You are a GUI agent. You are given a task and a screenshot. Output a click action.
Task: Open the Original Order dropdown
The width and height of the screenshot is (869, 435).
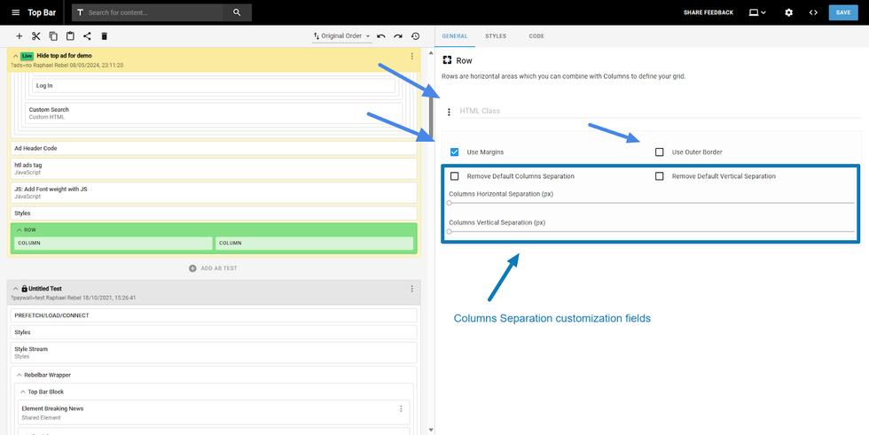342,36
